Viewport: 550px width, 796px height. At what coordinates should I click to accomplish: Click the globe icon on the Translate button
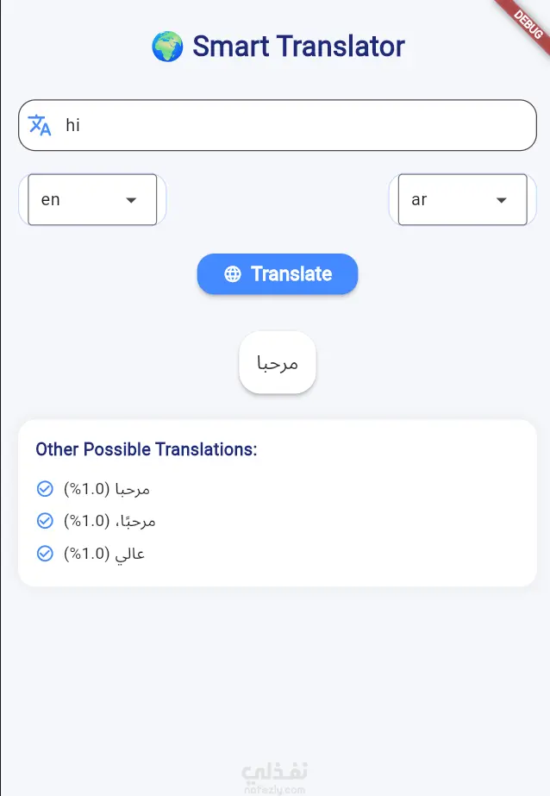[x=231, y=273]
